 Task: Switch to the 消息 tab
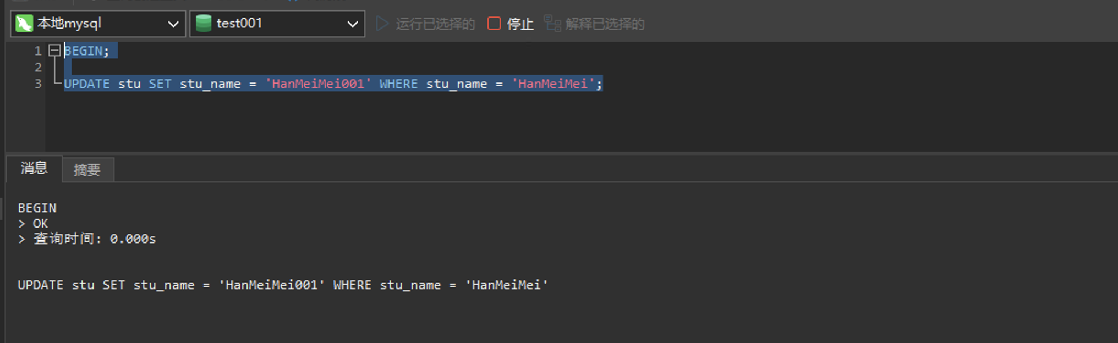click(x=34, y=168)
